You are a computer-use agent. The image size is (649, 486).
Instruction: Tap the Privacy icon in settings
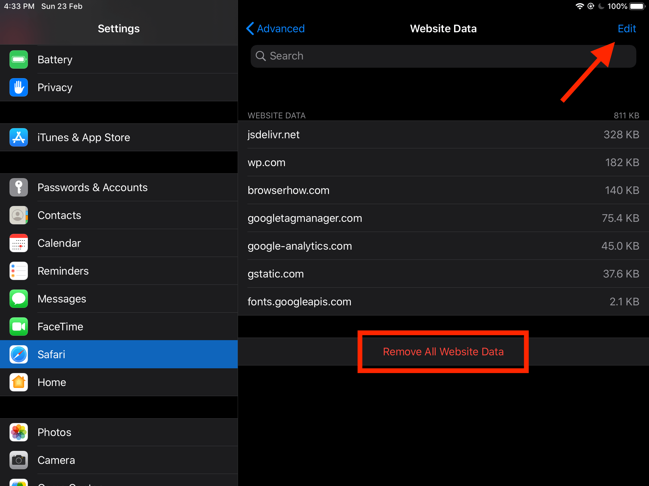18,87
